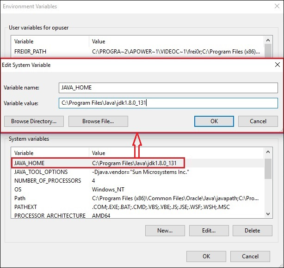Click the Delete system variable button
Screen dimensions: 284x268
(252, 231)
